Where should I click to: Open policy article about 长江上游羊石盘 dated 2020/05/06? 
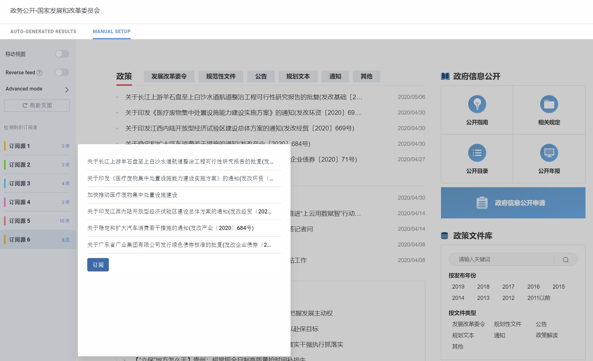coord(244,97)
